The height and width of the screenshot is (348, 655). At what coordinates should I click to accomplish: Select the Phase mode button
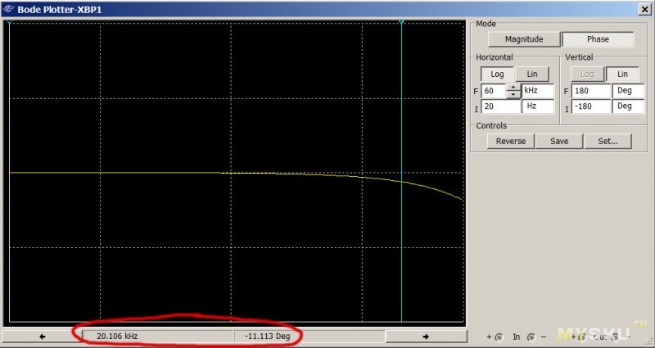pyautogui.click(x=598, y=38)
